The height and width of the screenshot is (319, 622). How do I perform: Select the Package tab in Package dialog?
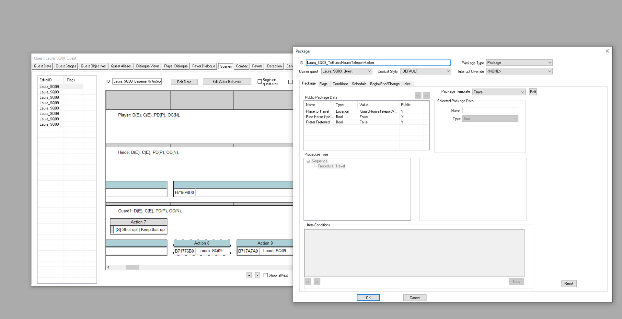point(309,83)
